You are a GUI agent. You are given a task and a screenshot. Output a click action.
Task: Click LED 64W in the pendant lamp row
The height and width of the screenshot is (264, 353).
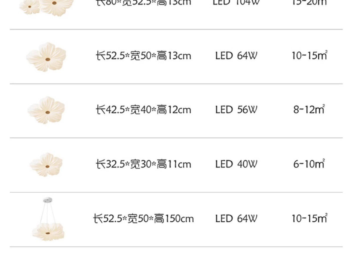click(x=236, y=219)
